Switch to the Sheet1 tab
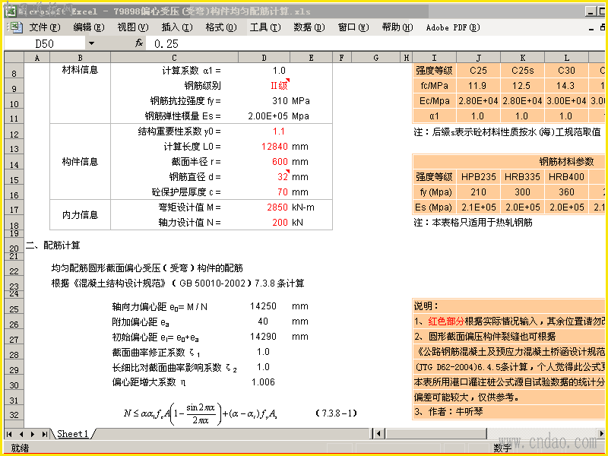608x456 pixels. pos(72,433)
